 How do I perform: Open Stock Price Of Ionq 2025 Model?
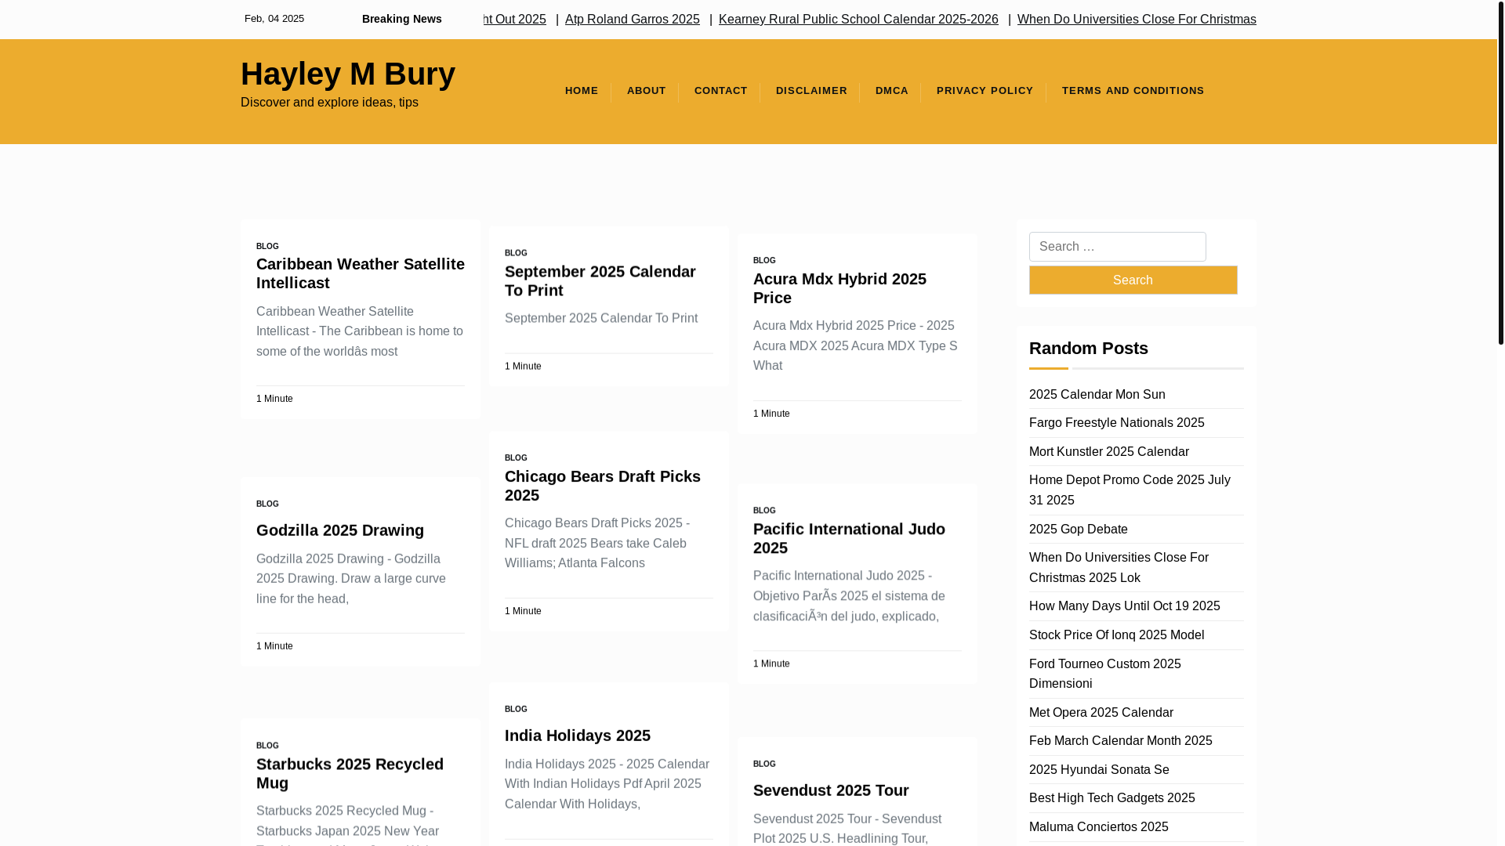(x=1116, y=635)
